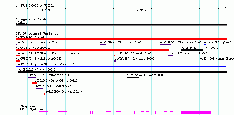Click the nsv6589567 purple variant bar
234x115 pixels.
click(x=166, y=45)
